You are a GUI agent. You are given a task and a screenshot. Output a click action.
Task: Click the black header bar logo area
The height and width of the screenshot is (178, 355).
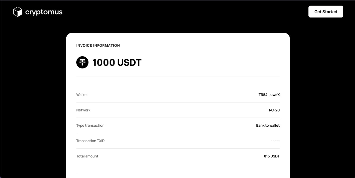[x=37, y=12]
